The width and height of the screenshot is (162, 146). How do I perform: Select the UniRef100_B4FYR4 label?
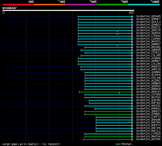coord(148,123)
